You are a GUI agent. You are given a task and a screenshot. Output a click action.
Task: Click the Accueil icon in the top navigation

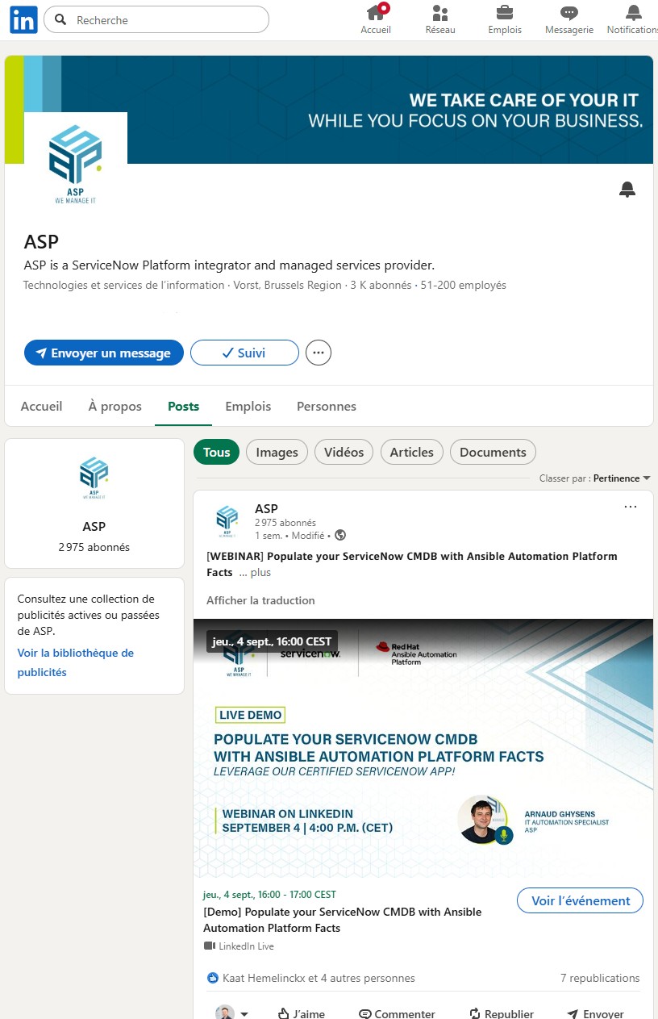(376, 13)
